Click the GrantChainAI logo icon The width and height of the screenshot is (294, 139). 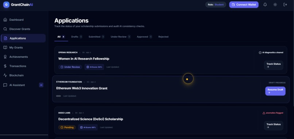(6, 5)
